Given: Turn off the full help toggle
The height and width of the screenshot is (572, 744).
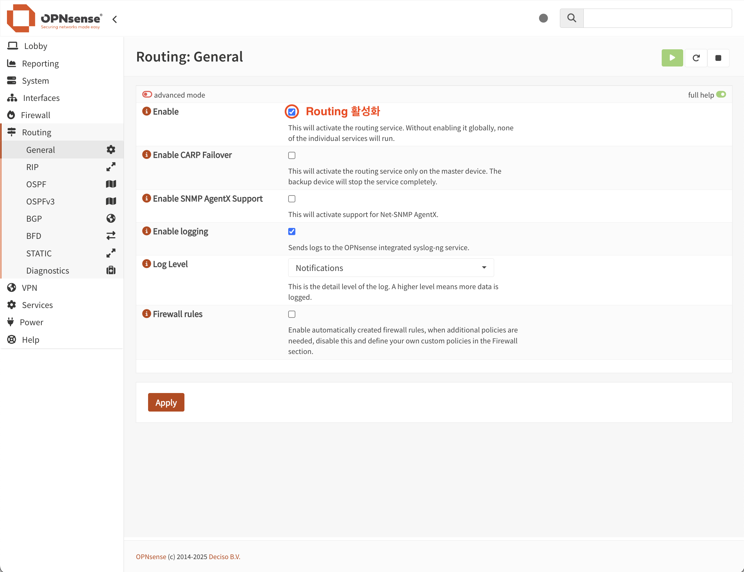Looking at the screenshot, I should (x=721, y=94).
